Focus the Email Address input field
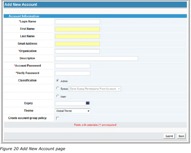The image size is (191, 153). pyautogui.click(x=77, y=44)
